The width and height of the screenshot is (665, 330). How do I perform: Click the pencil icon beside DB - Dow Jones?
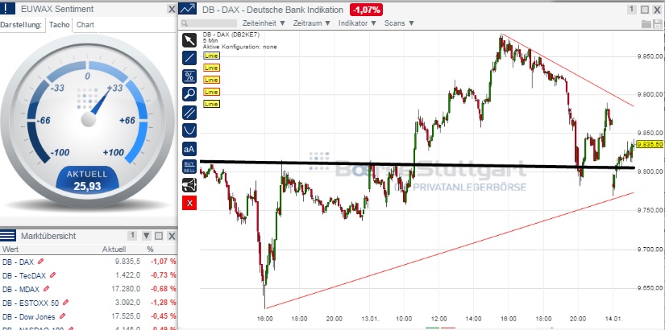(x=62, y=316)
